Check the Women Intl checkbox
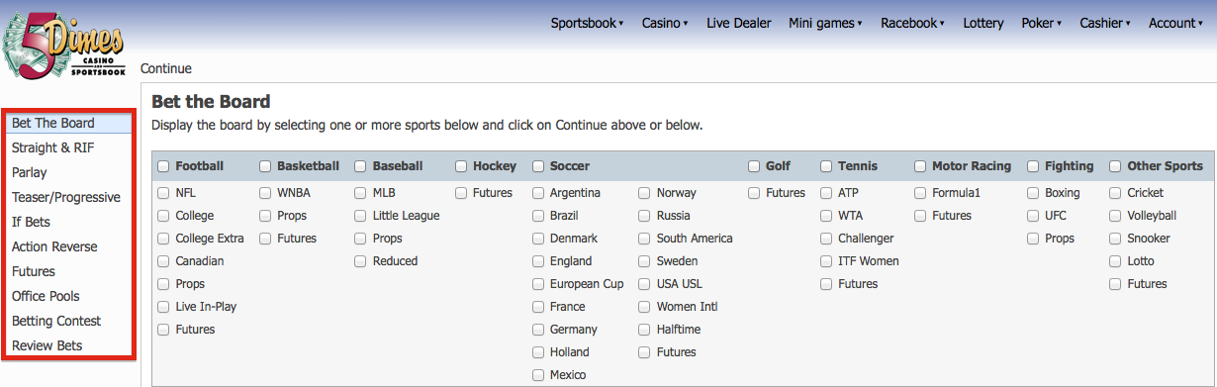This screenshot has width=1217, height=387. pyautogui.click(x=644, y=307)
